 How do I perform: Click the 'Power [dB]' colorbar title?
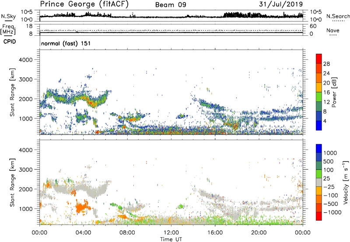(334, 92)
